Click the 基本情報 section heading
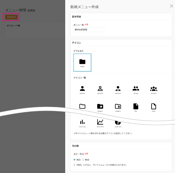The width and height of the screenshot is (175, 173). [76, 17]
